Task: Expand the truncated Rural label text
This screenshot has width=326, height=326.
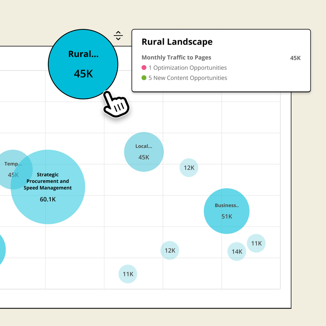Action: 83,54
